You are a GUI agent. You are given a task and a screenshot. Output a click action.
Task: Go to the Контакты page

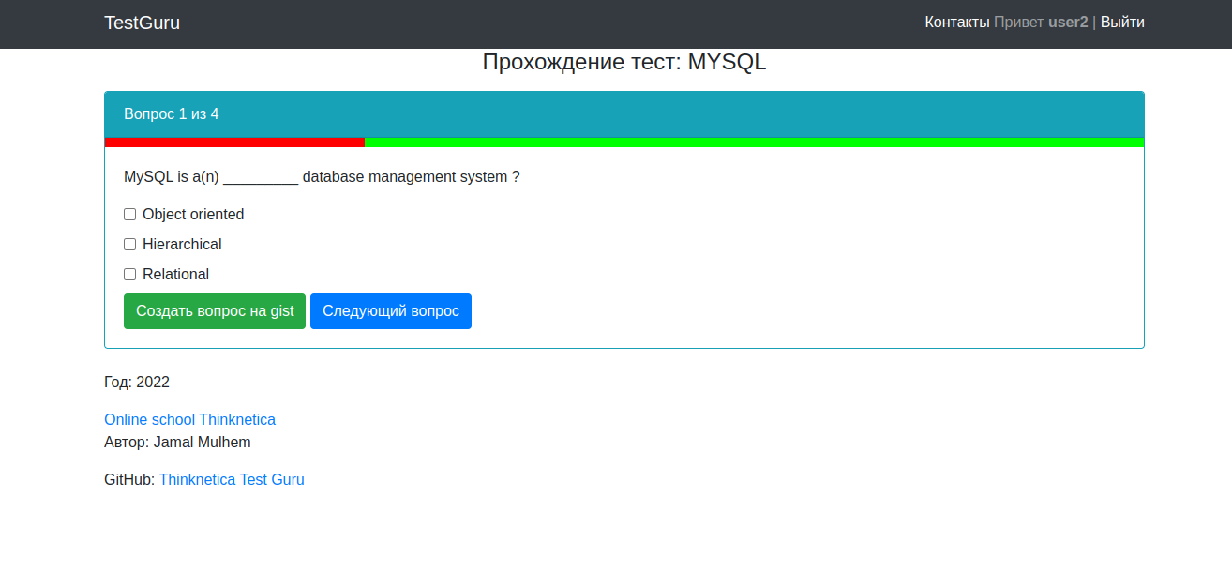coord(956,23)
